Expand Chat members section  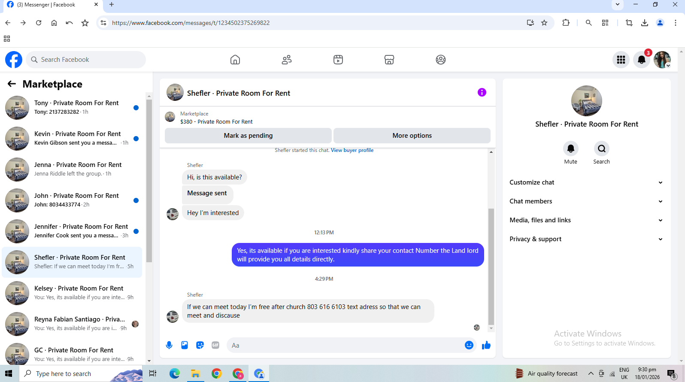[x=586, y=201]
